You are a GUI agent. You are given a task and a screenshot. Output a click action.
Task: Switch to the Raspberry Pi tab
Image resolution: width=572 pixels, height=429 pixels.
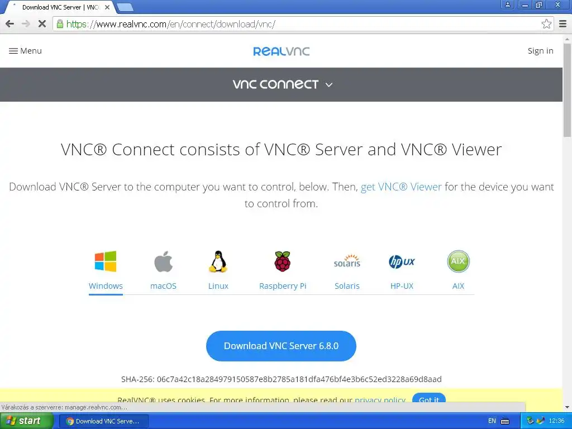coord(283,286)
